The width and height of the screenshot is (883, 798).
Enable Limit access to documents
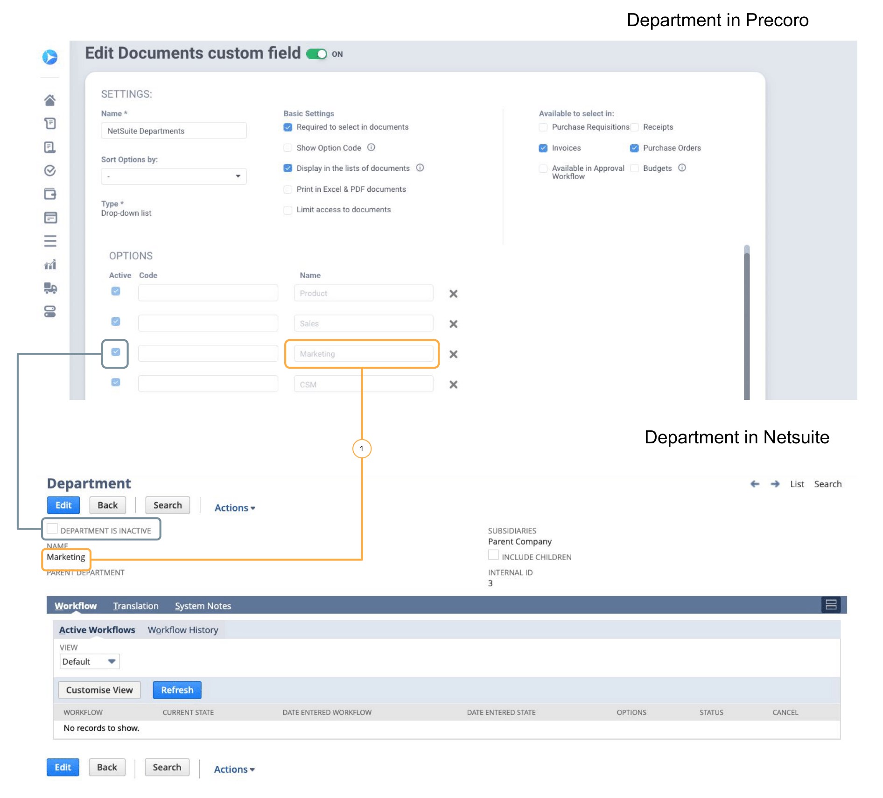point(288,210)
